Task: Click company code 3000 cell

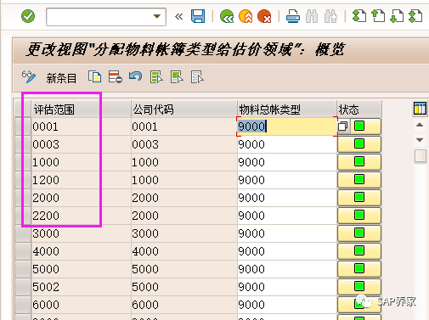Action: pos(184,233)
